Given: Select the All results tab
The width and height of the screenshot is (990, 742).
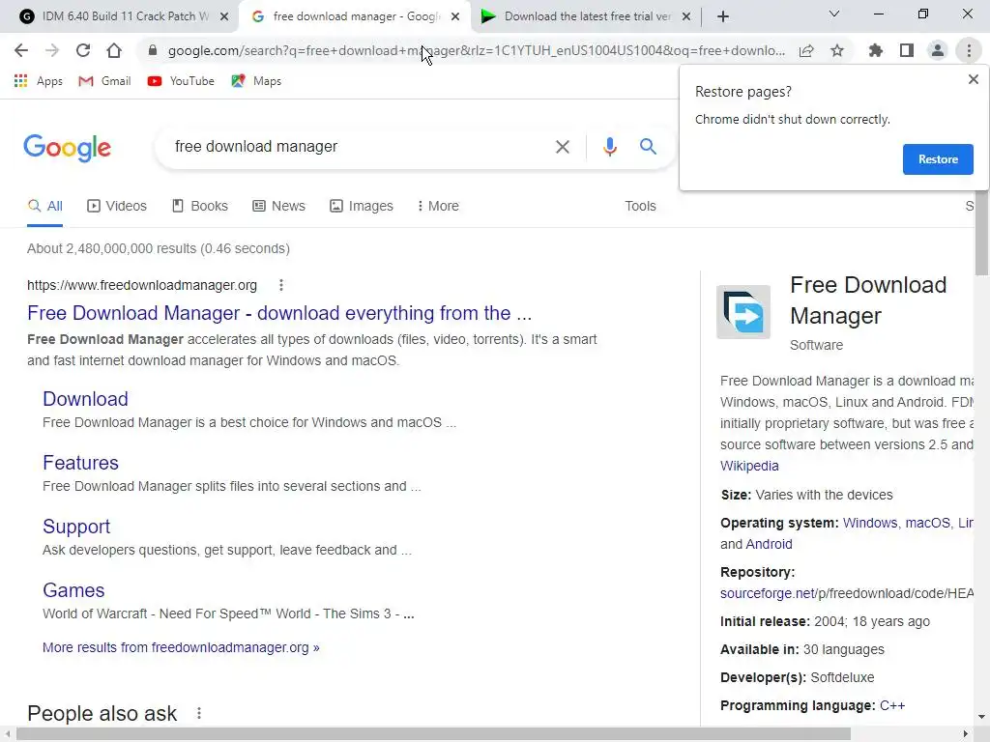Looking at the screenshot, I should tap(44, 207).
